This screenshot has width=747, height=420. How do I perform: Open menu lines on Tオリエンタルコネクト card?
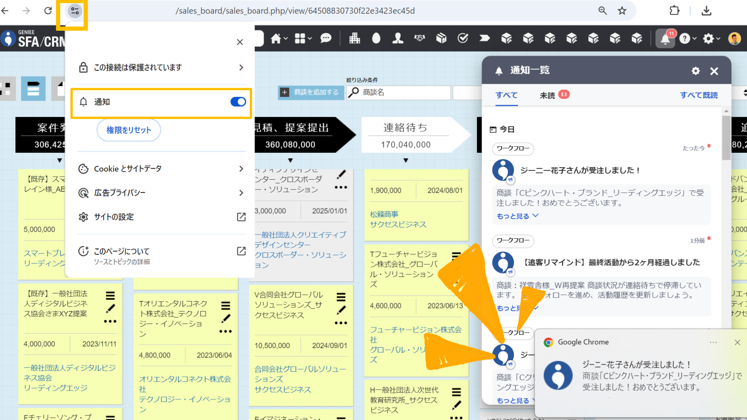(226, 306)
